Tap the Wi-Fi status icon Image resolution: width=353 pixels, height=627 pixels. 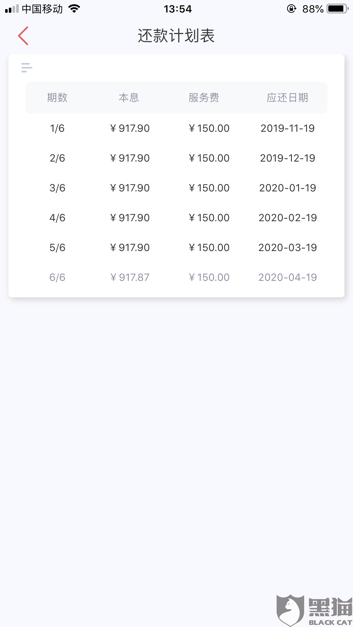[74, 9]
